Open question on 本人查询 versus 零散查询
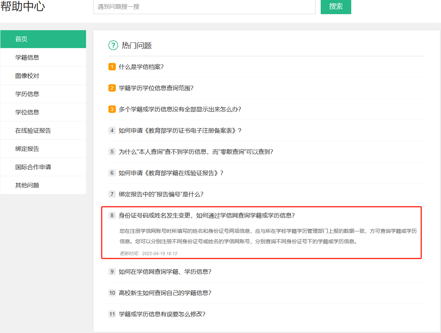The width and height of the screenshot is (441, 333). point(196,152)
